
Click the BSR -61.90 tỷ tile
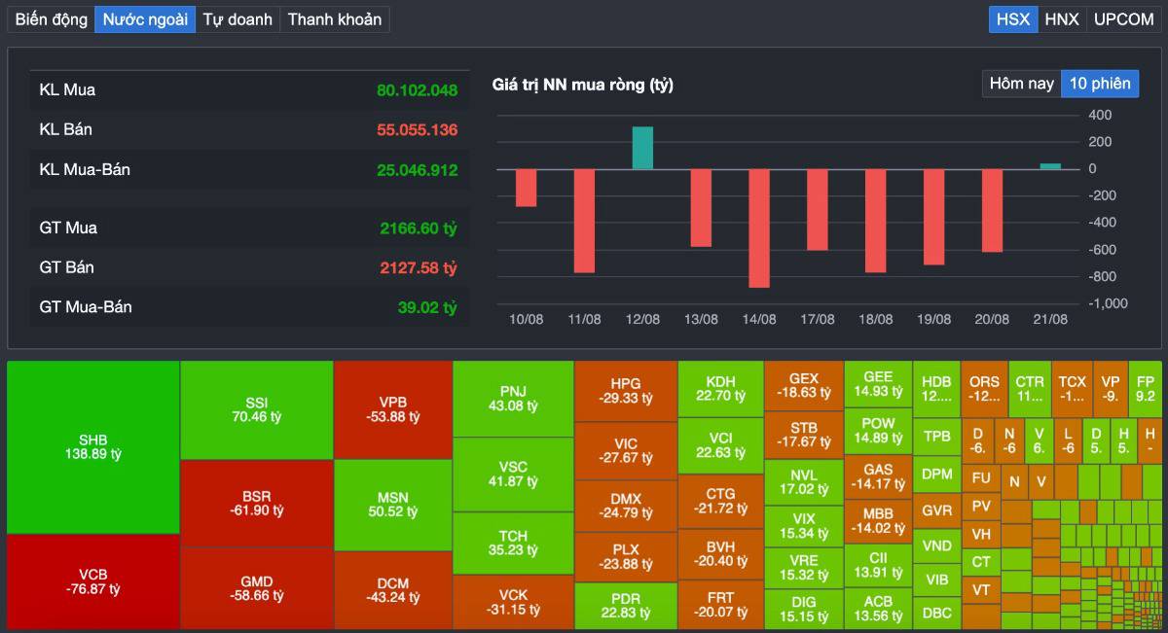[257, 503]
